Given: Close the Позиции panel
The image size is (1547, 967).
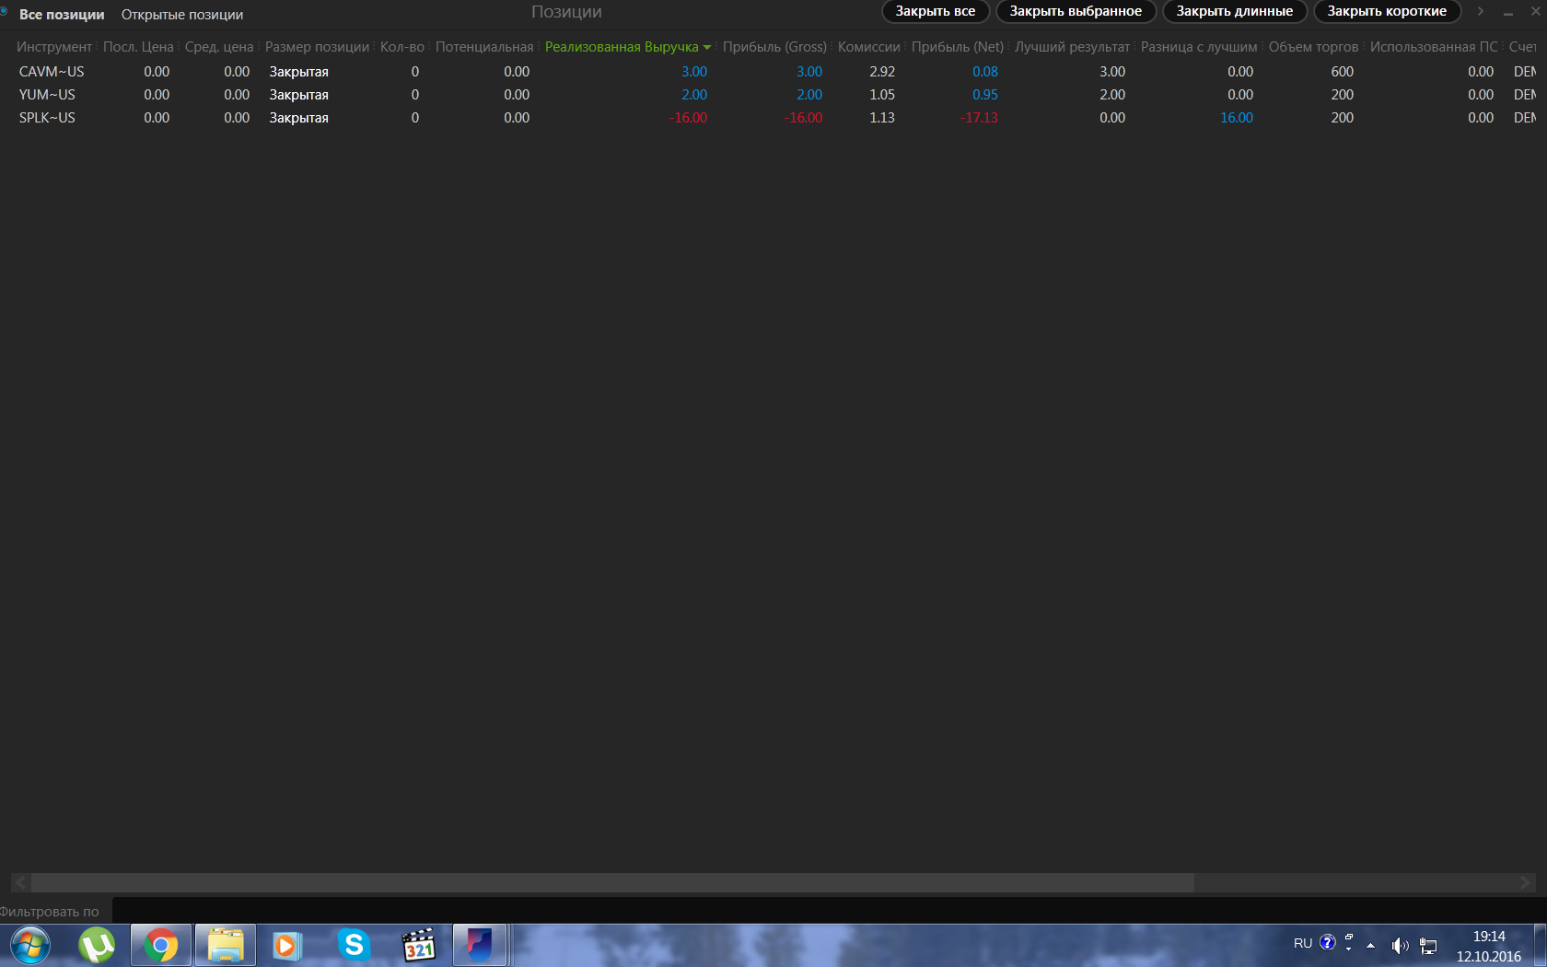Looking at the screenshot, I should pos(1535,11).
